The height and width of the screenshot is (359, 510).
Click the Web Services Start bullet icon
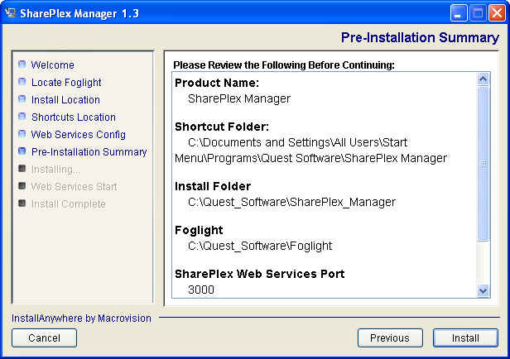[x=22, y=187]
